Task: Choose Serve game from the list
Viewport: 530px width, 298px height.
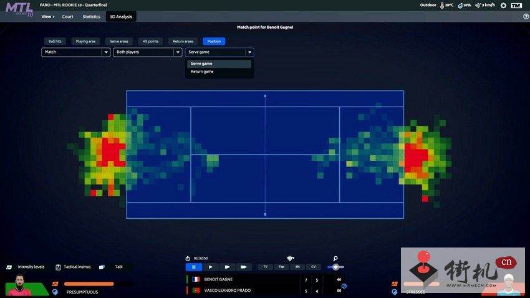Action: click(219, 64)
